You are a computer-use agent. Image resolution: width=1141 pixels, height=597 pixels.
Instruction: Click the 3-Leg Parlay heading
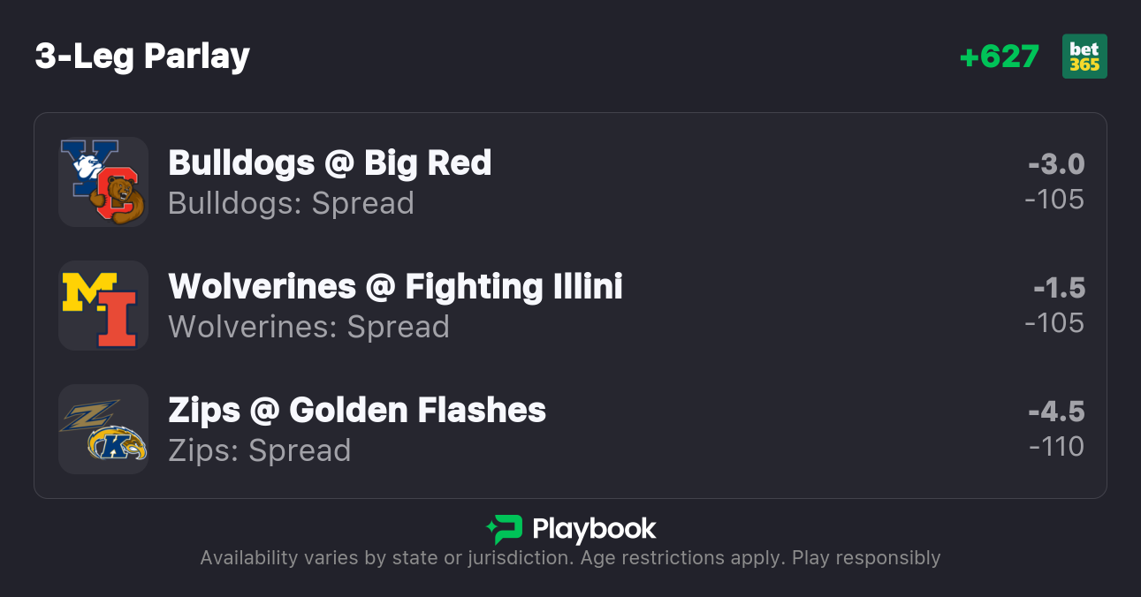pyautogui.click(x=142, y=57)
